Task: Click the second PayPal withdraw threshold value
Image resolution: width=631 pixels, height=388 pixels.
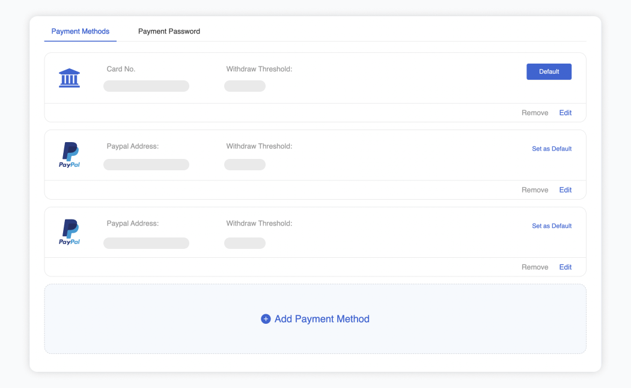Action: 245,243
